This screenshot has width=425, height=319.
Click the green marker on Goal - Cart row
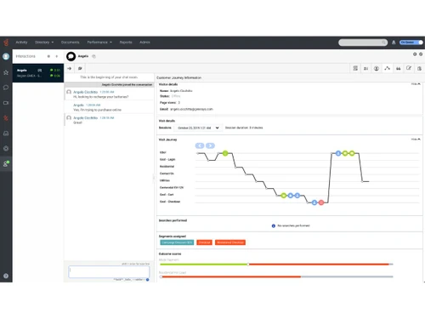tap(284, 196)
